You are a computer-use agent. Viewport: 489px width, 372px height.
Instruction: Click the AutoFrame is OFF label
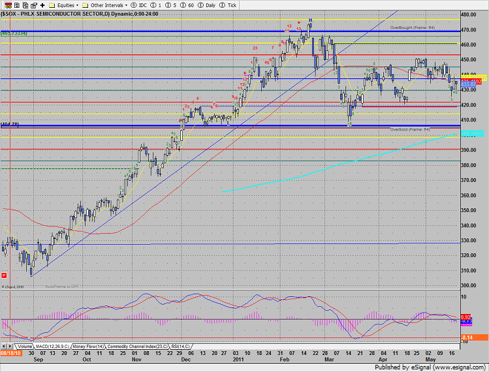(62, 287)
